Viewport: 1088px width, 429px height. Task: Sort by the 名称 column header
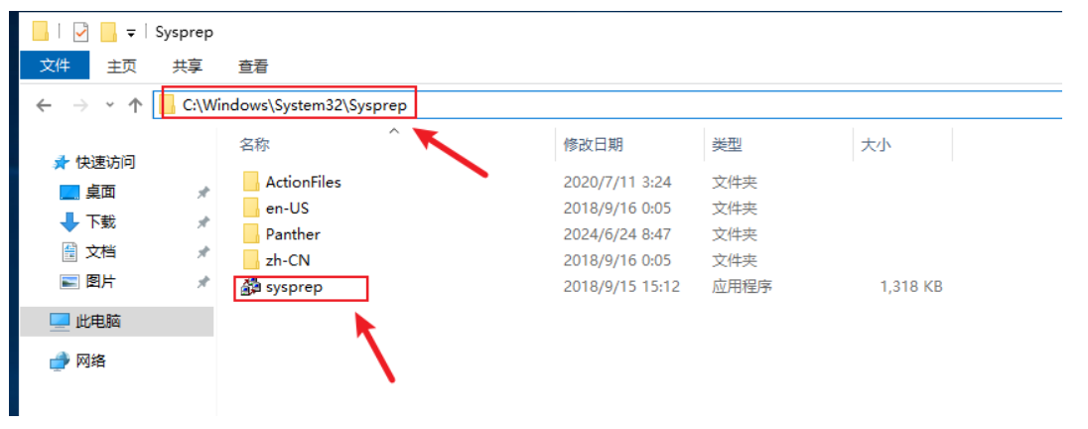pyautogui.click(x=255, y=144)
